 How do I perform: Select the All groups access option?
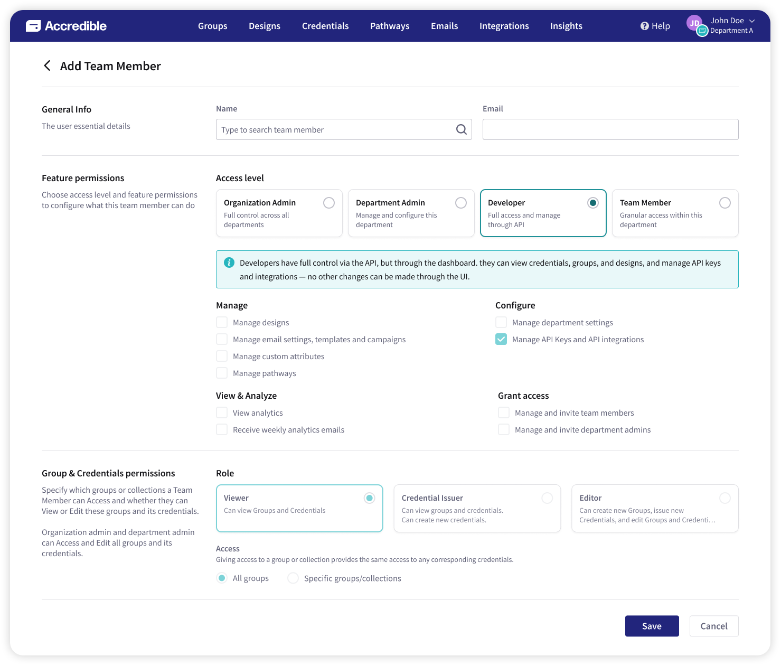tap(222, 578)
